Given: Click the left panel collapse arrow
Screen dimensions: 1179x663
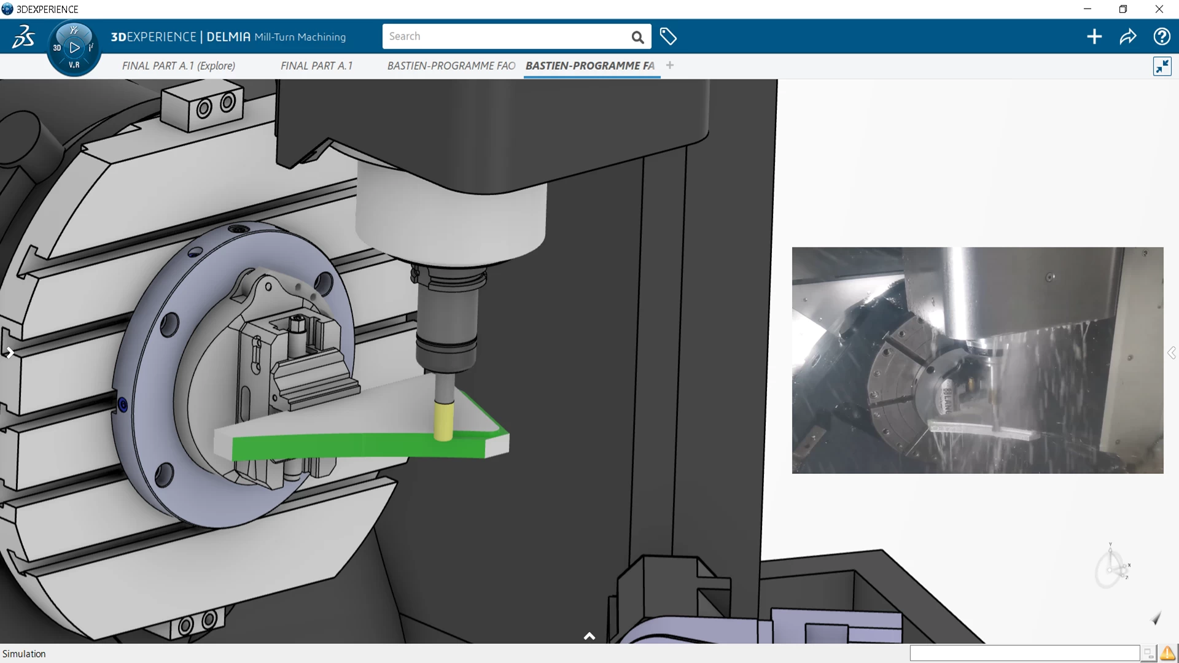Looking at the screenshot, I should point(8,353).
